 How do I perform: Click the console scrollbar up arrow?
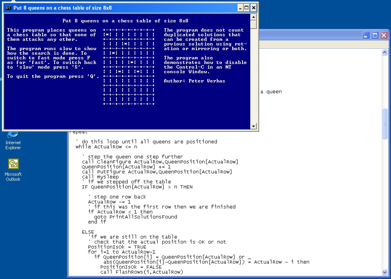[x=253, y=17]
